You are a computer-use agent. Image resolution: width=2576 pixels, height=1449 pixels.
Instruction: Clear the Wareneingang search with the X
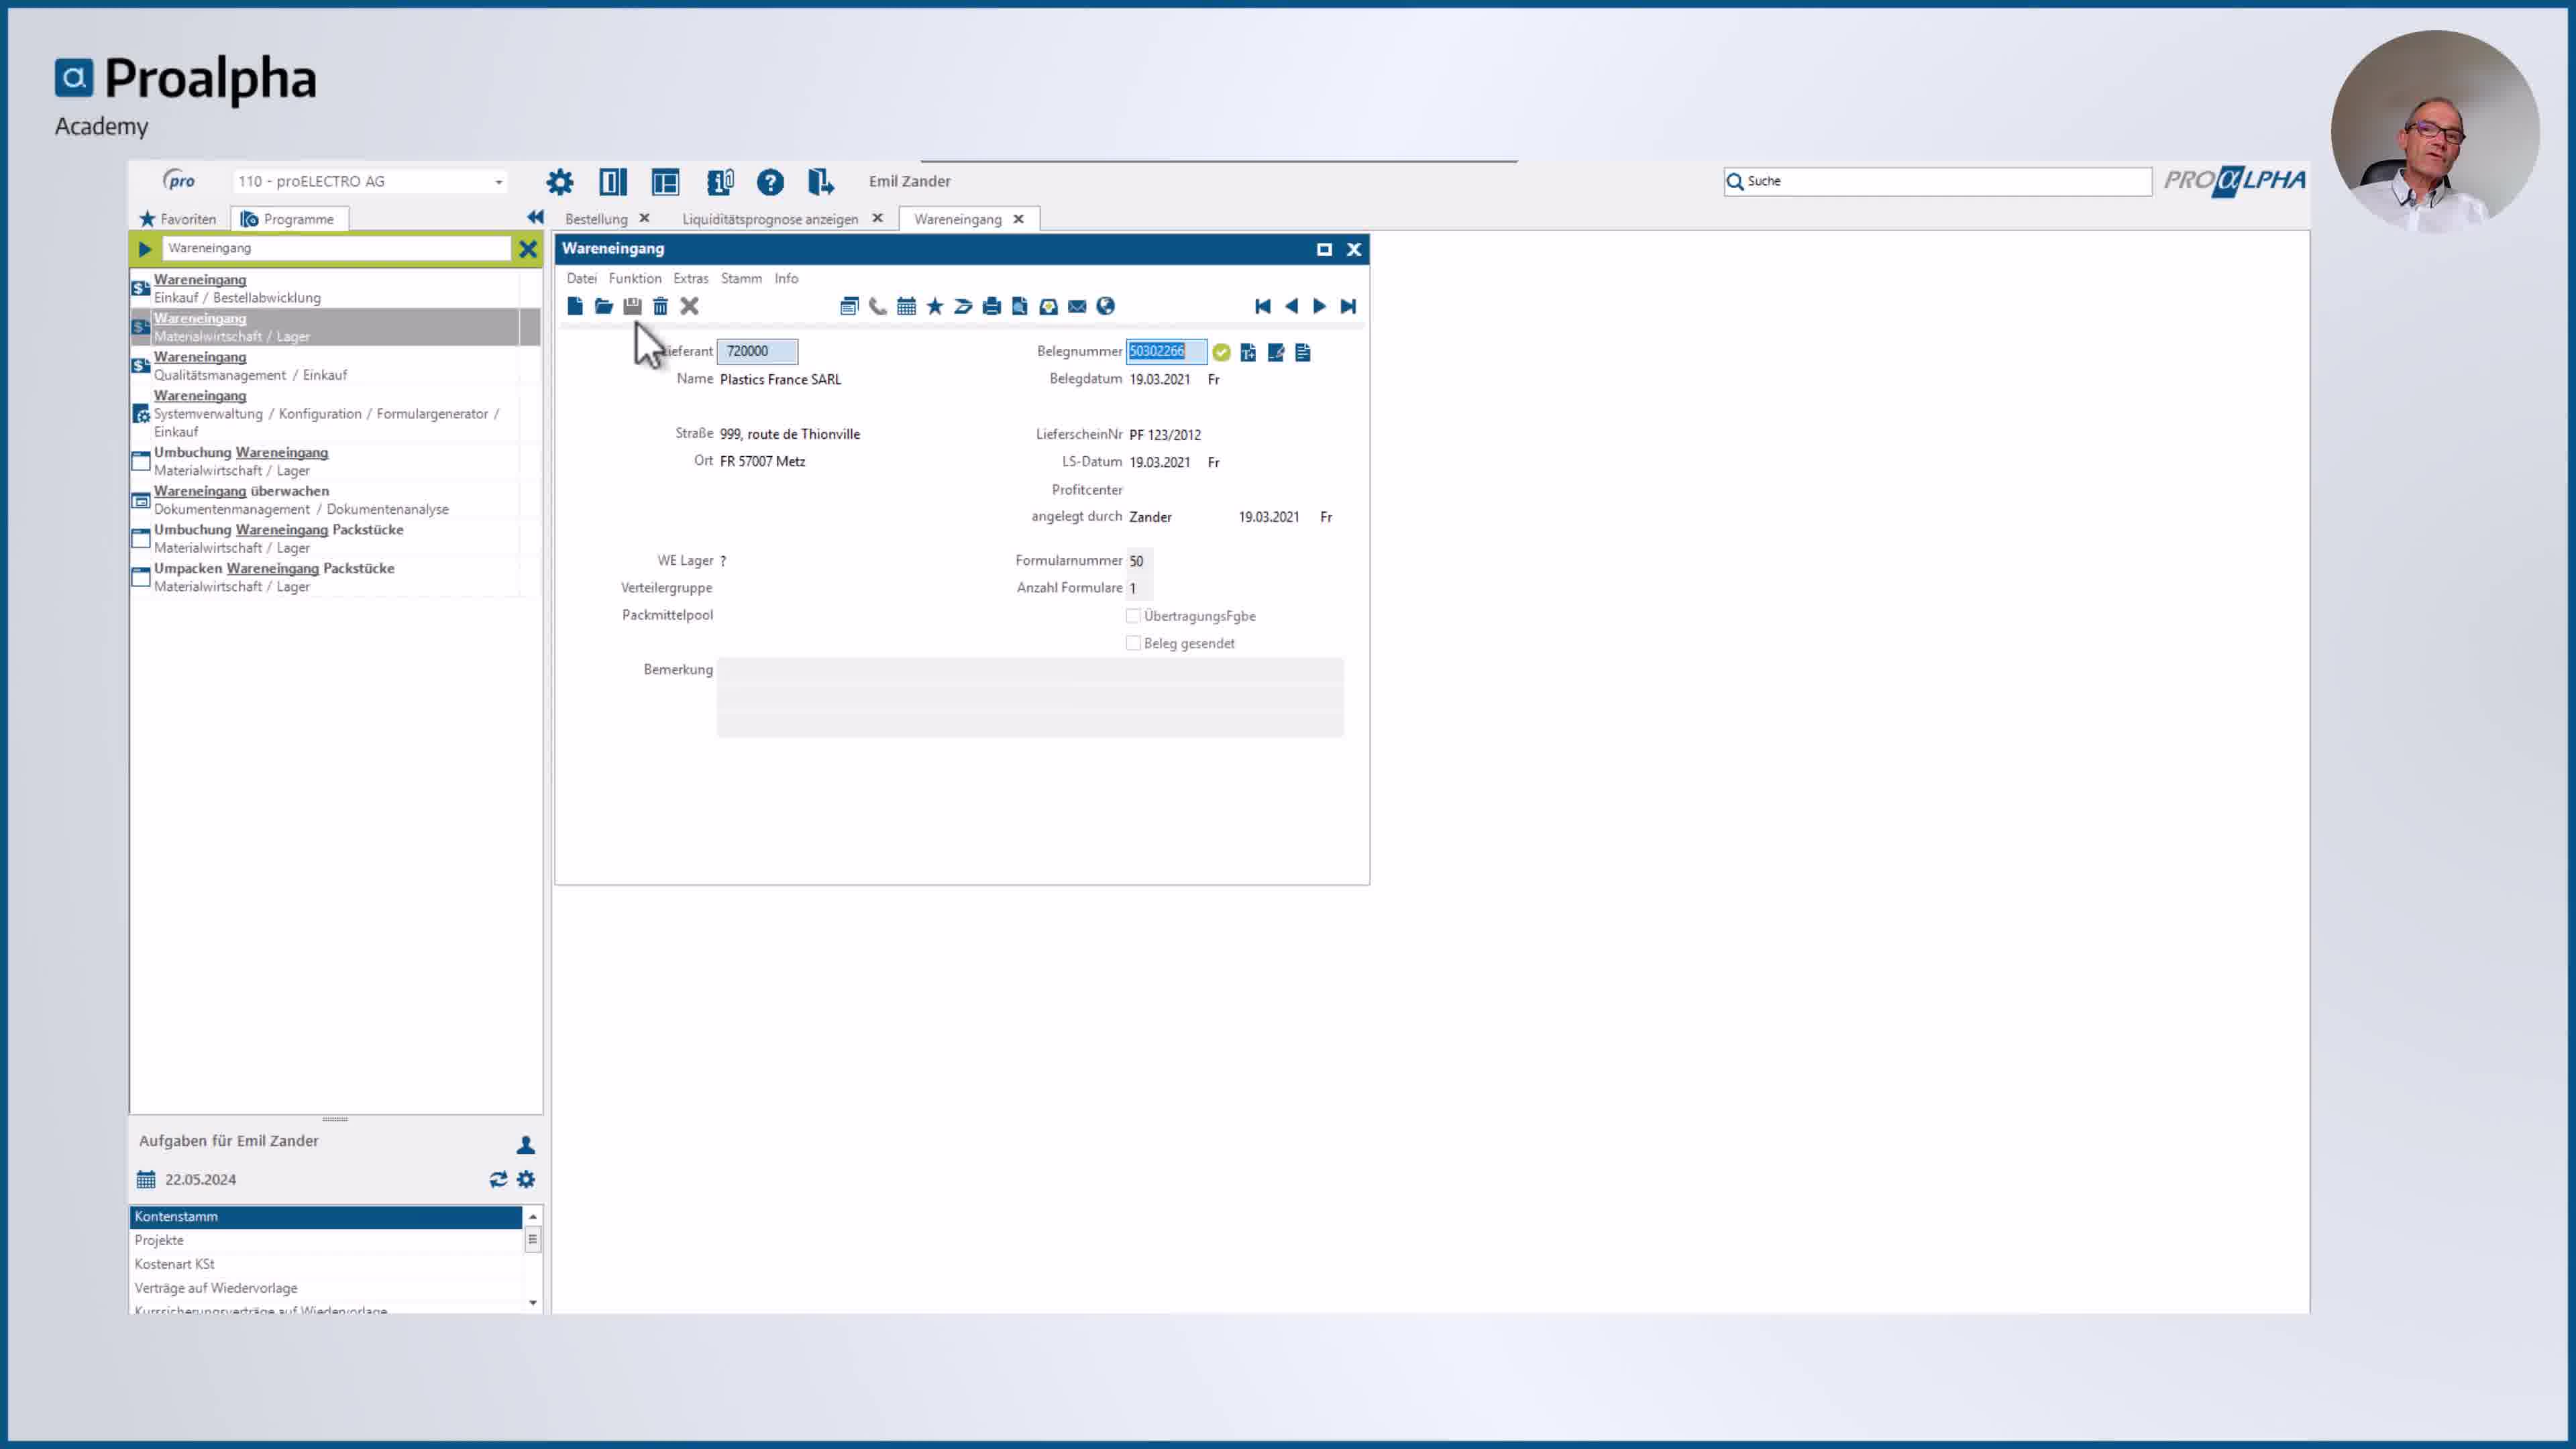coord(527,249)
